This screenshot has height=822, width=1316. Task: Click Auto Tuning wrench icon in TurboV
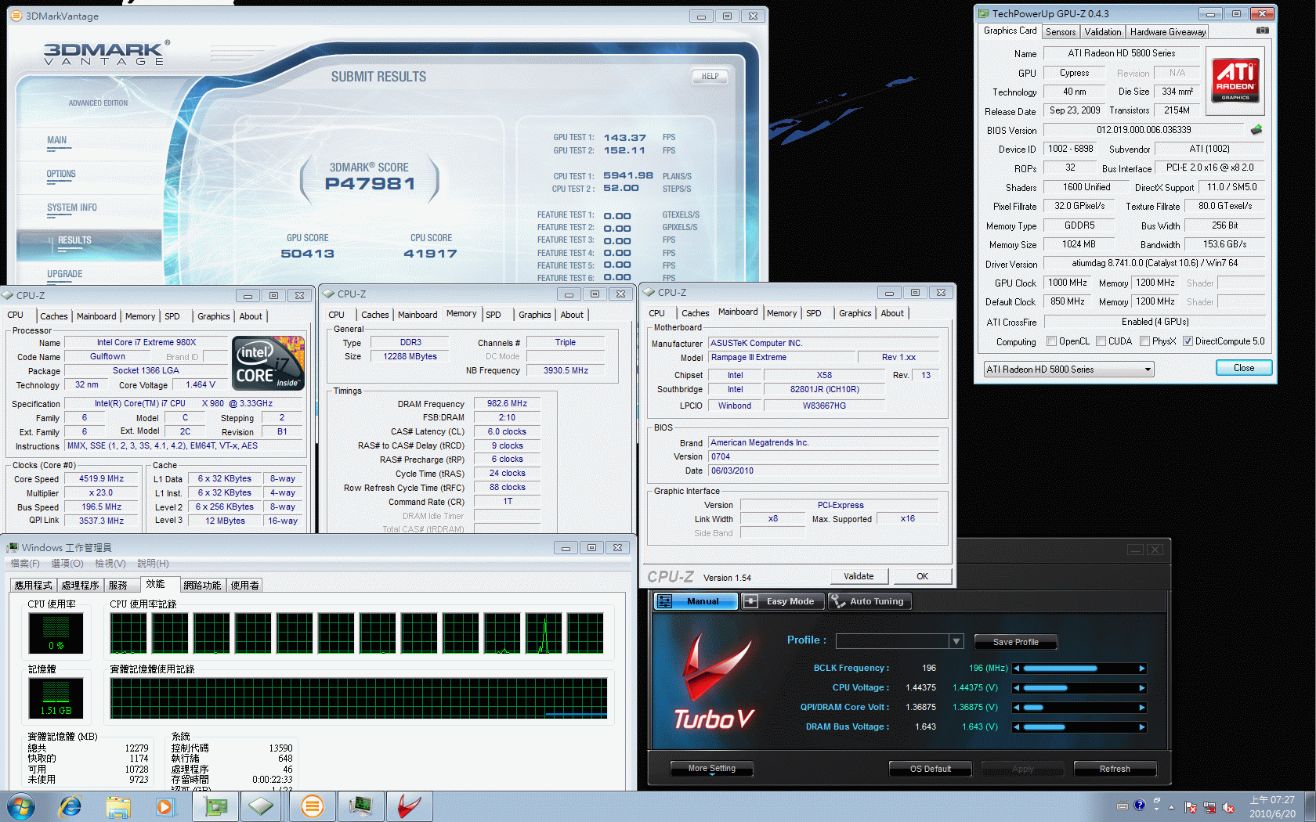click(x=838, y=601)
